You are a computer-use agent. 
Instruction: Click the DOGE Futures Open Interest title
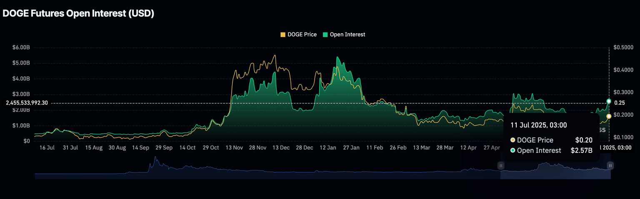[79, 13]
